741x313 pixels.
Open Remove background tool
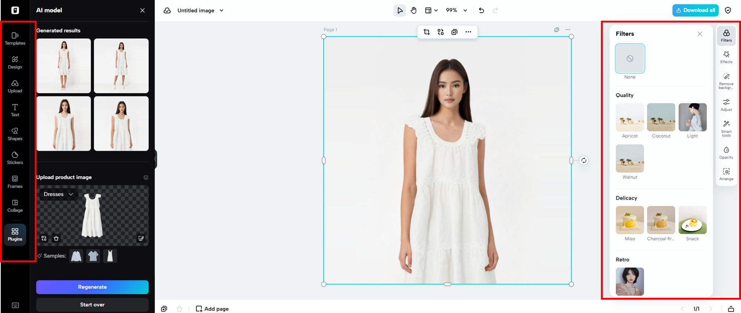point(726,81)
